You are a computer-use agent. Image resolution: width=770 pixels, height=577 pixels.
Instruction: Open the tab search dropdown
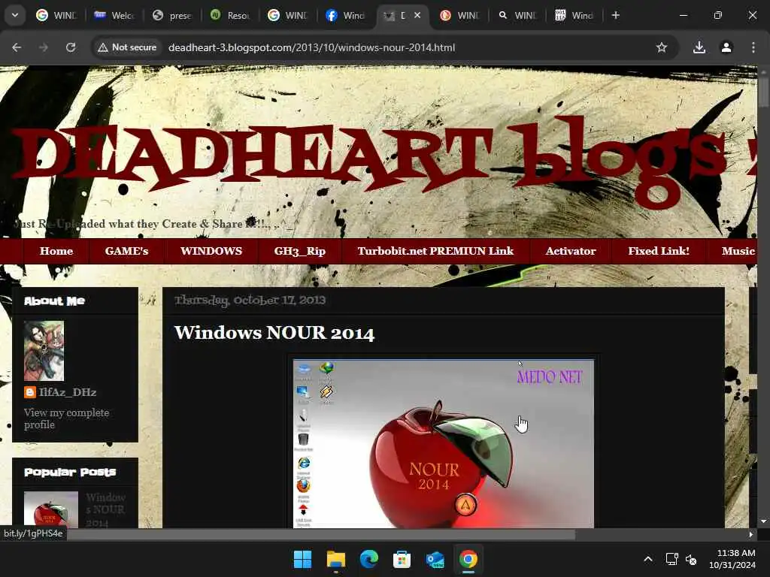[15, 15]
